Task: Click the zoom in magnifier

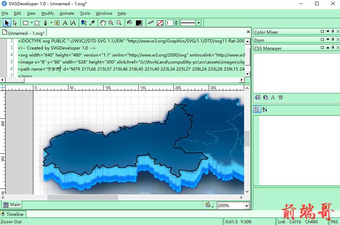Action: click(x=111, y=23)
